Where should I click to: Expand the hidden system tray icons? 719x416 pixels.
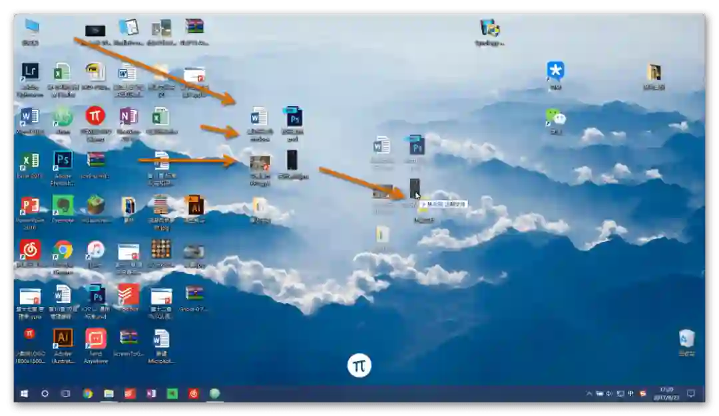pos(589,393)
